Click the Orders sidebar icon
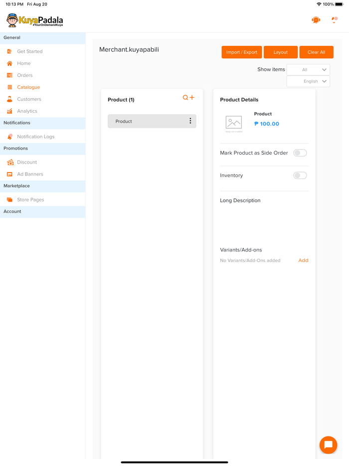Viewport: 349px width, 466px height. click(x=9, y=75)
